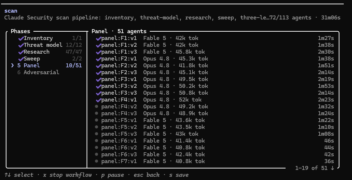The image size is (352, 180).
Task: Click the 10/51 Panel progress count
Action: (x=74, y=66)
